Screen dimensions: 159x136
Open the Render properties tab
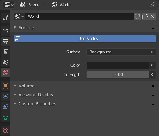tap(6, 31)
